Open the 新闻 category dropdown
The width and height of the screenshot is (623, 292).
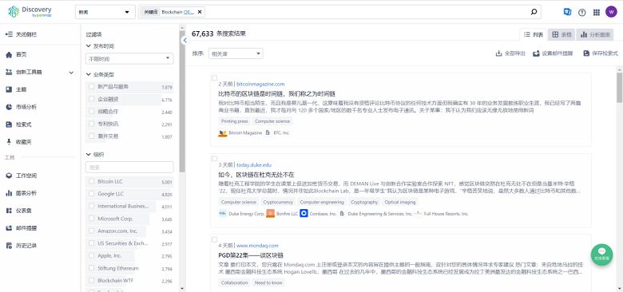105,12
